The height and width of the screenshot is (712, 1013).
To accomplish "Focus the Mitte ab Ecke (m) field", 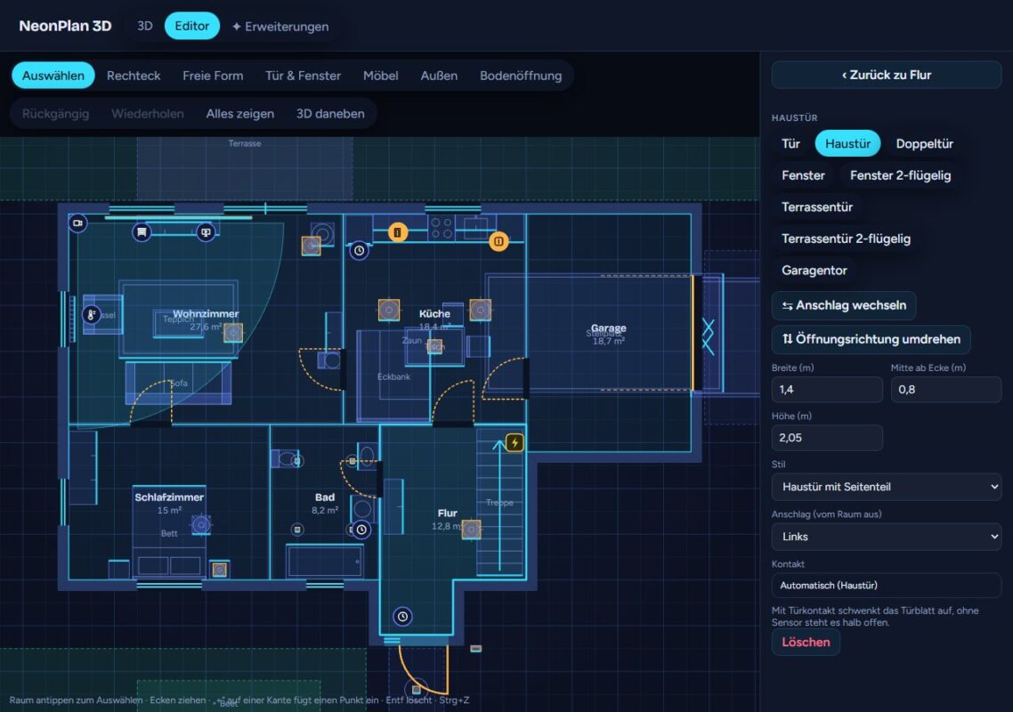I will click(946, 390).
